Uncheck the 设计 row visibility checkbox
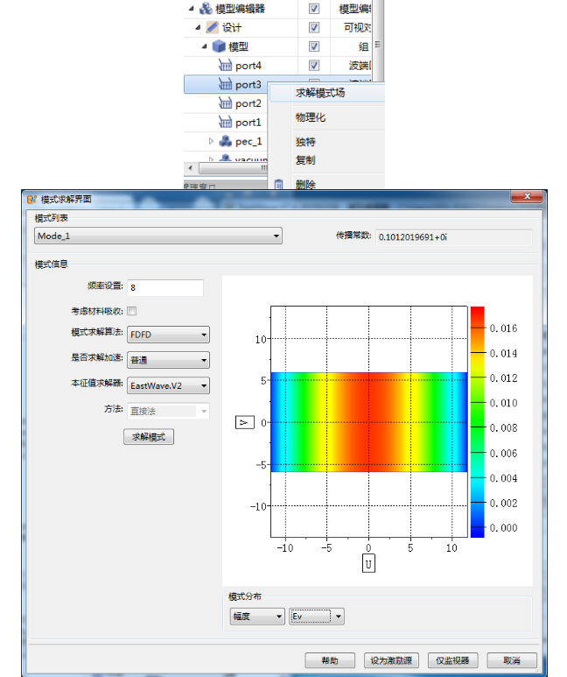 (314, 27)
